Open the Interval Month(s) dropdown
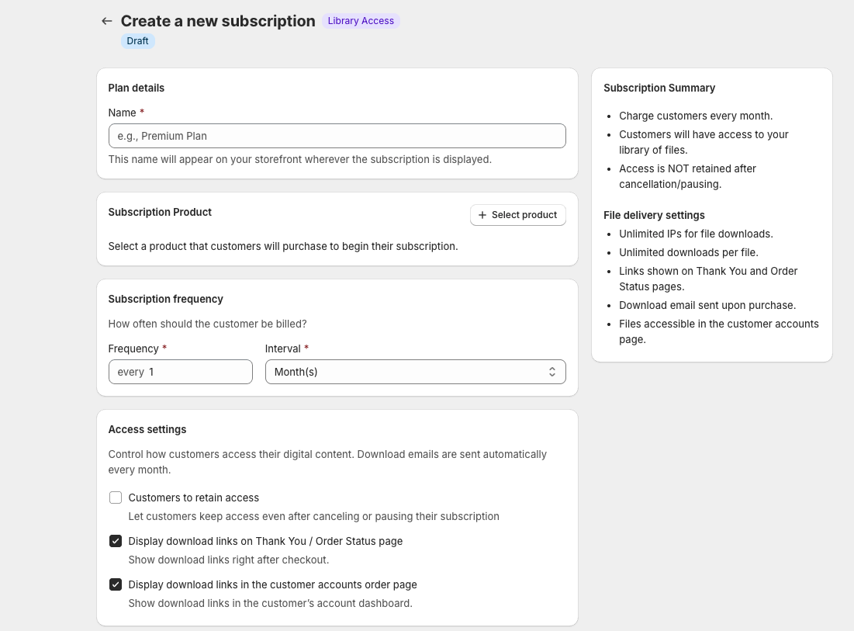The image size is (854, 631). (415, 372)
